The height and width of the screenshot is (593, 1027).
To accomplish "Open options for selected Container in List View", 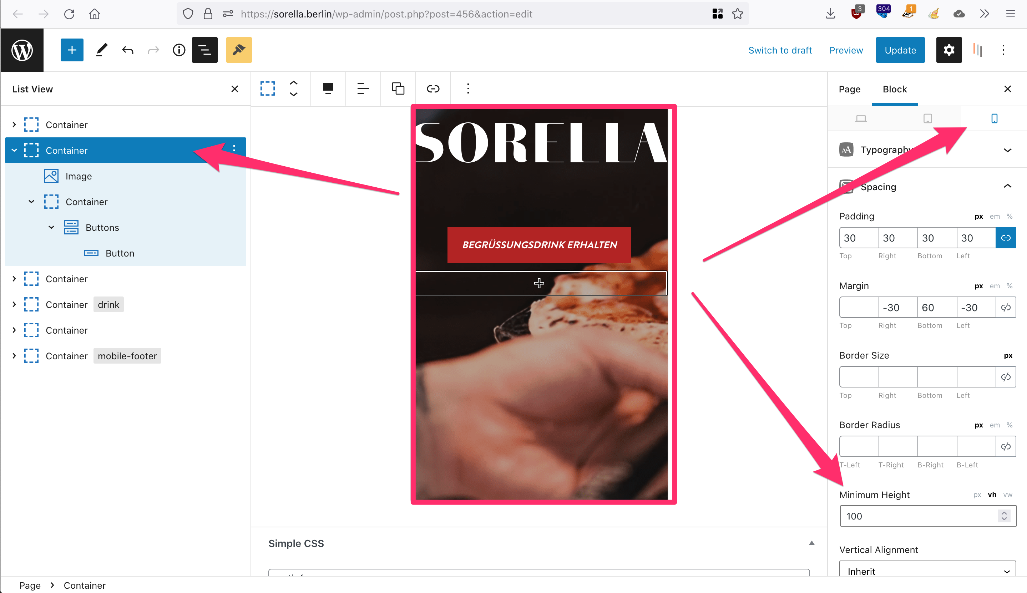I will point(234,149).
